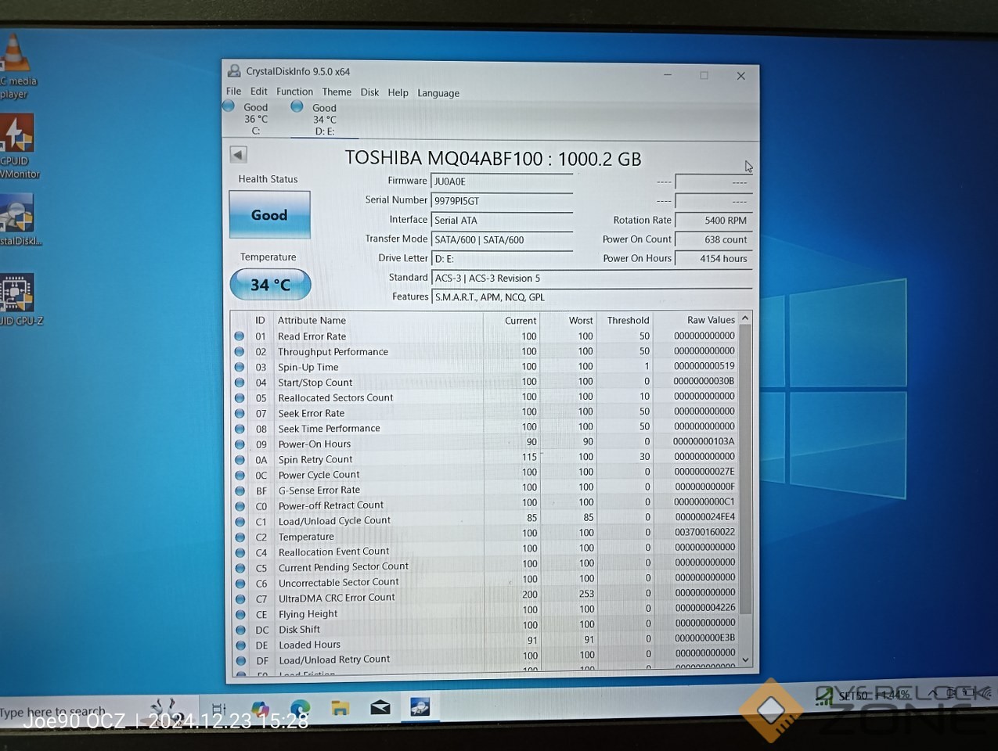The height and width of the screenshot is (751, 998).
Task: Click the status circle for G-Sense Error Rate
Action: [240, 490]
